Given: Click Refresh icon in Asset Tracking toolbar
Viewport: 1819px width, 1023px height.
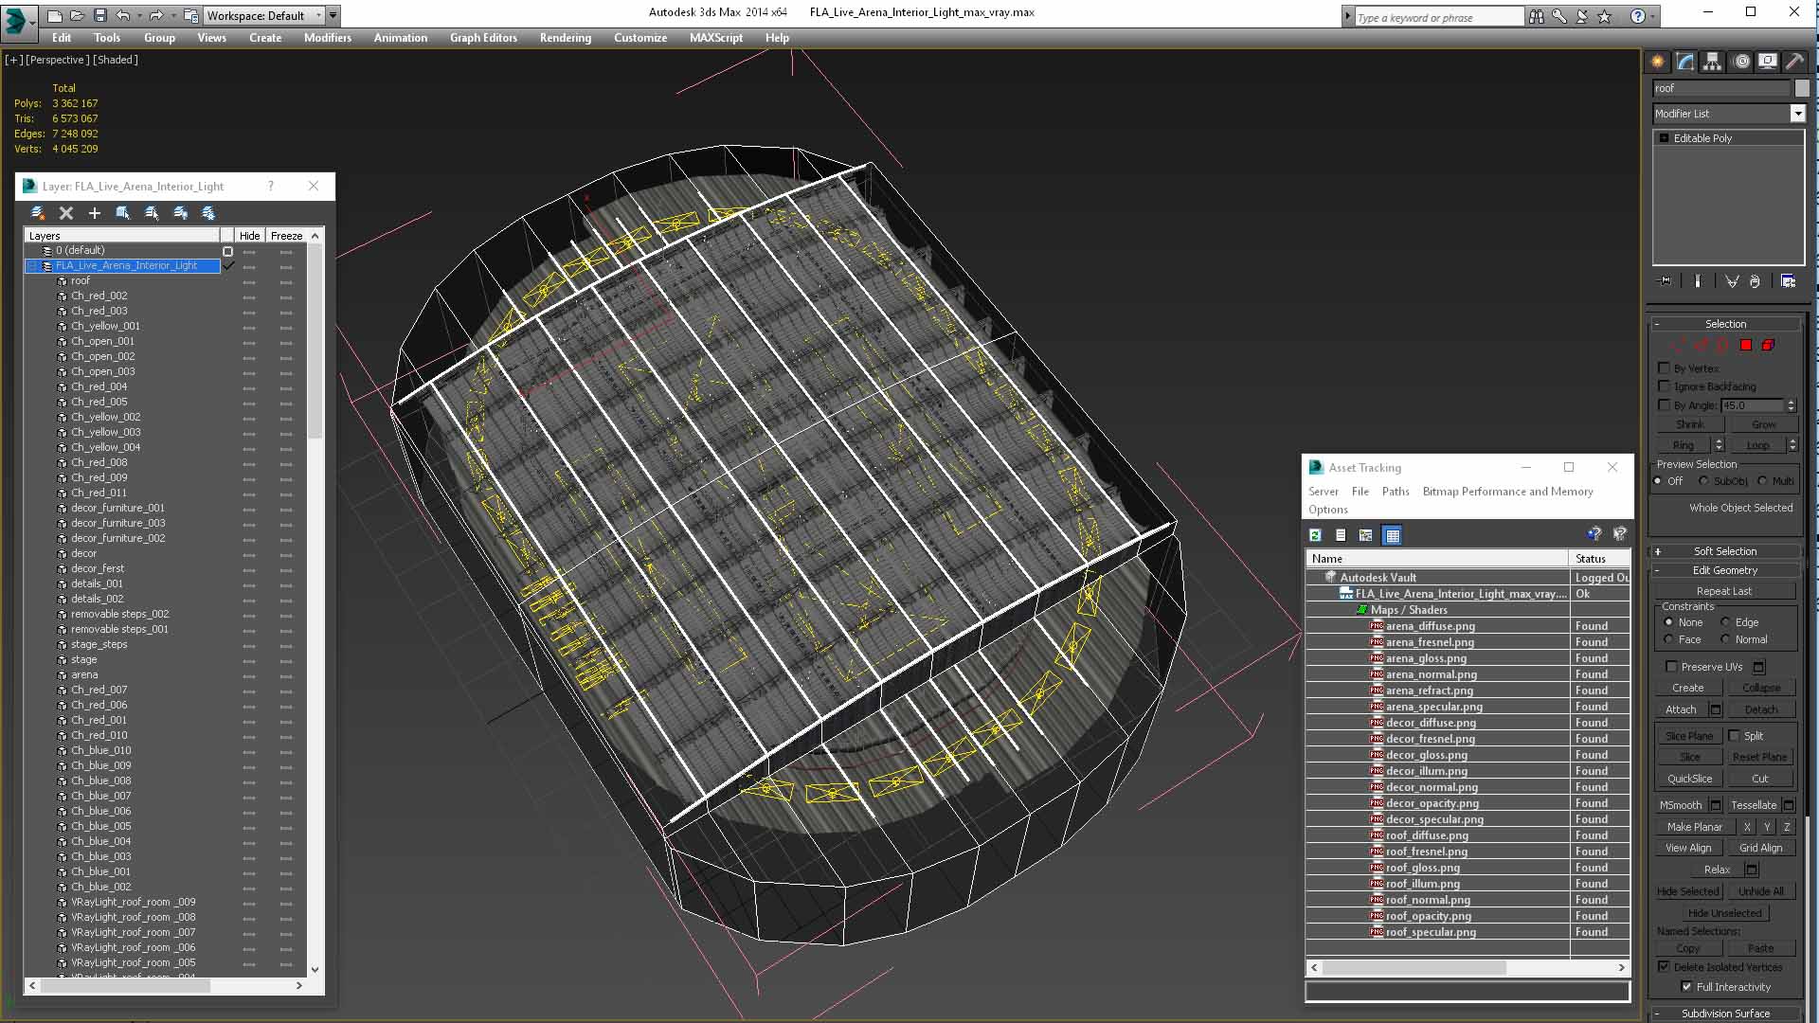Looking at the screenshot, I should coord(1315,535).
